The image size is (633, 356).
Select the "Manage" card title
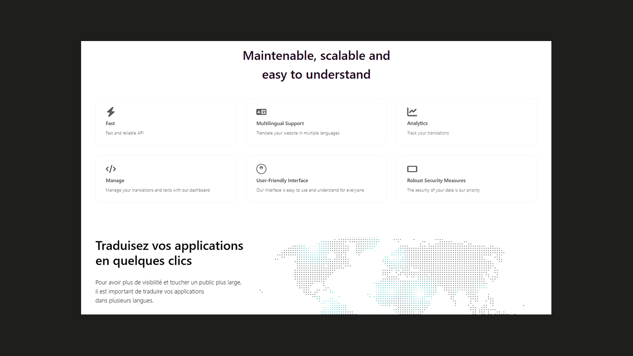tap(115, 180)
